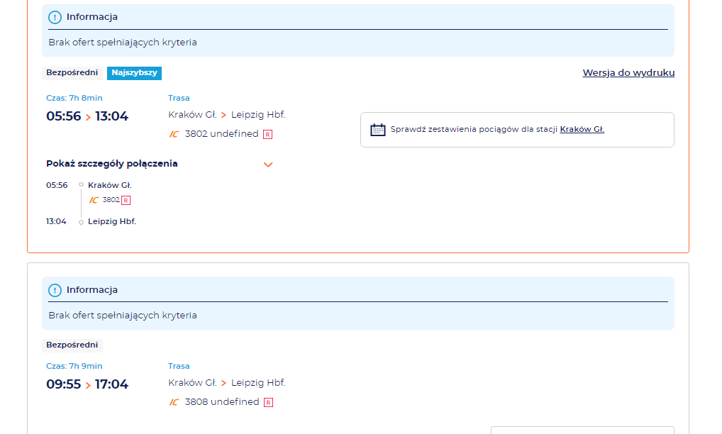
Task: Click Bezpośredni badge on 05:56 connection
Action: coord(72,73)
